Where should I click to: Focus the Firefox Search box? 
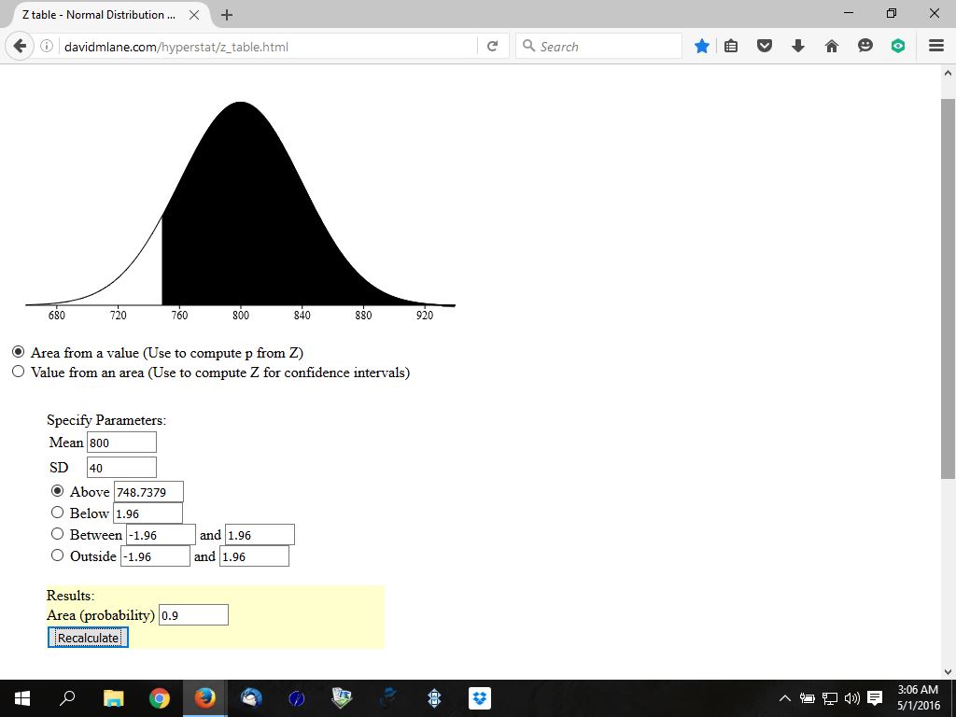click(x=598, y=47)
